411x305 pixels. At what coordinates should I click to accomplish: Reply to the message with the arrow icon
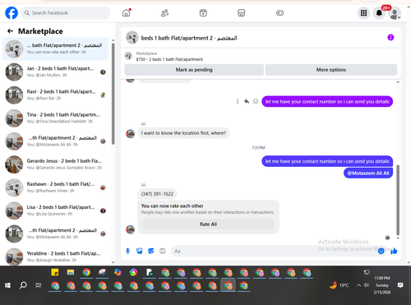[247, 101]
